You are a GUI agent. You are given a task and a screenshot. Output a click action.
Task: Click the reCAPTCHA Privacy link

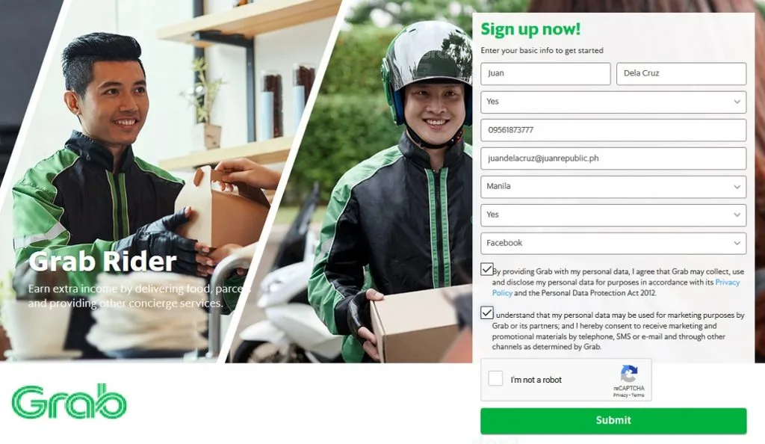620,395
